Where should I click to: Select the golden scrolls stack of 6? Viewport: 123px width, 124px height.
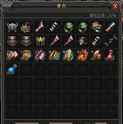click(54, 55)
